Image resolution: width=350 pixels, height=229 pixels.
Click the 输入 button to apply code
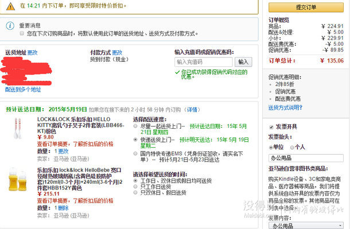tap(243, 62)
